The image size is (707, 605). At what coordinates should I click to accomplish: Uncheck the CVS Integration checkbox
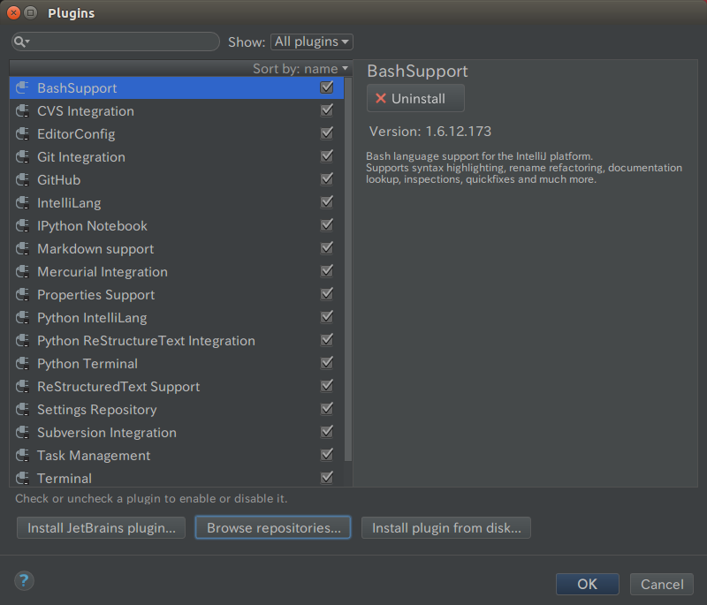pos(327,110)
